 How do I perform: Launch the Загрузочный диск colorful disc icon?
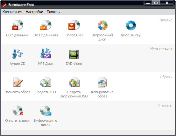tap(102, 25)
